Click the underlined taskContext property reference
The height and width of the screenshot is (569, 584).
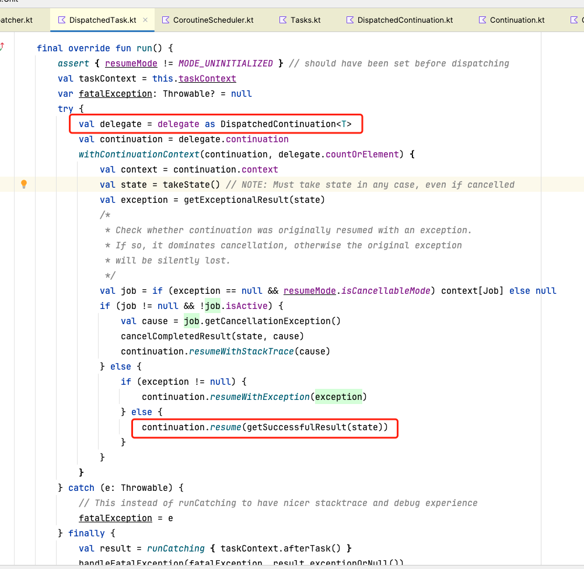point(207,78)
